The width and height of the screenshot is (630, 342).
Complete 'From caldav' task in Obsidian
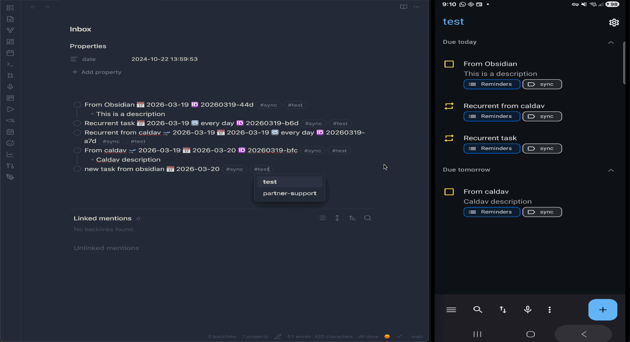pos(77,151)
